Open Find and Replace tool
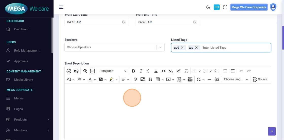The height and width of the screenshot is (140, 284). coord(85,71)
